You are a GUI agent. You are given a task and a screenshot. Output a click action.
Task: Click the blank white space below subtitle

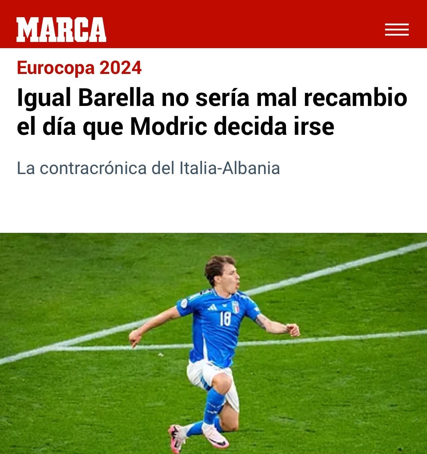[x=213, y=205]
